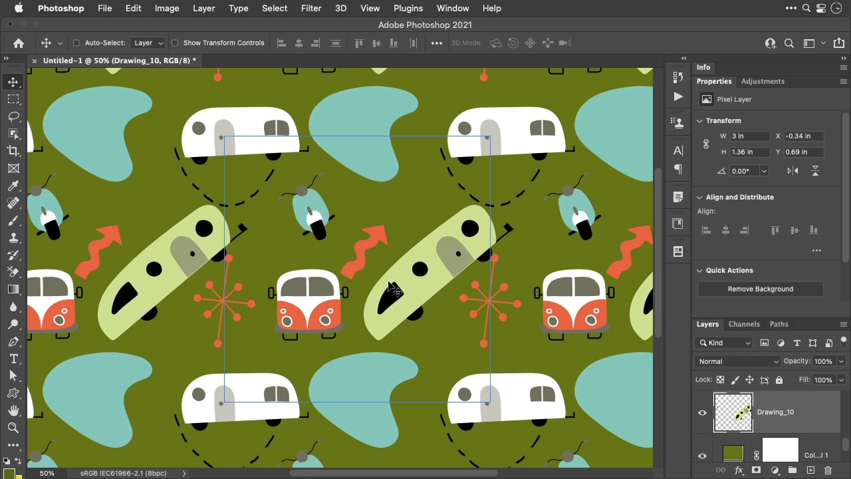
Task: Open the Kind filter dropdown
Action: point(723,343)
